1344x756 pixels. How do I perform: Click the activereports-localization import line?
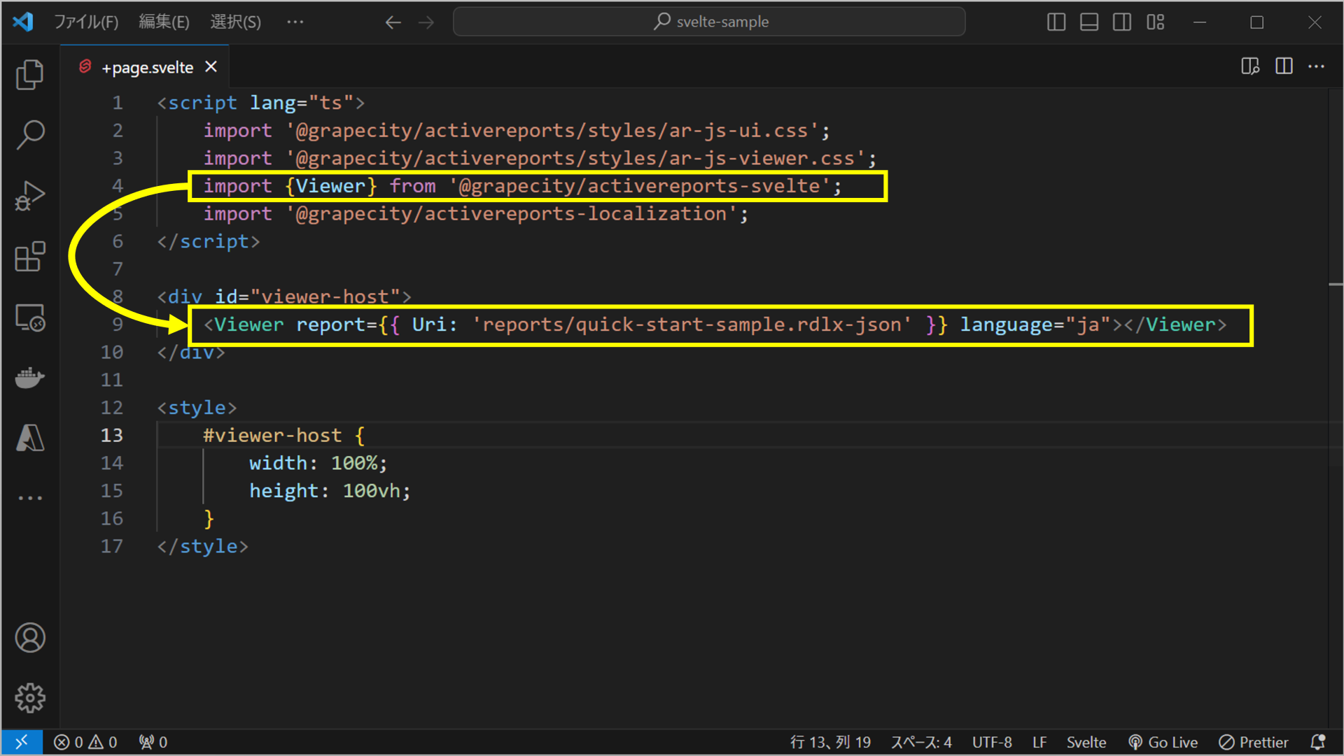[x=476, y=214]
